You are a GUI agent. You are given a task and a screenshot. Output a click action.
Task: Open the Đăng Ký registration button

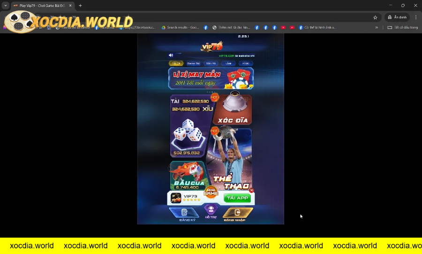point(185,215)
